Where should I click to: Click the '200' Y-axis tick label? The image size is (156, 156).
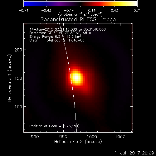click(18, 50)
